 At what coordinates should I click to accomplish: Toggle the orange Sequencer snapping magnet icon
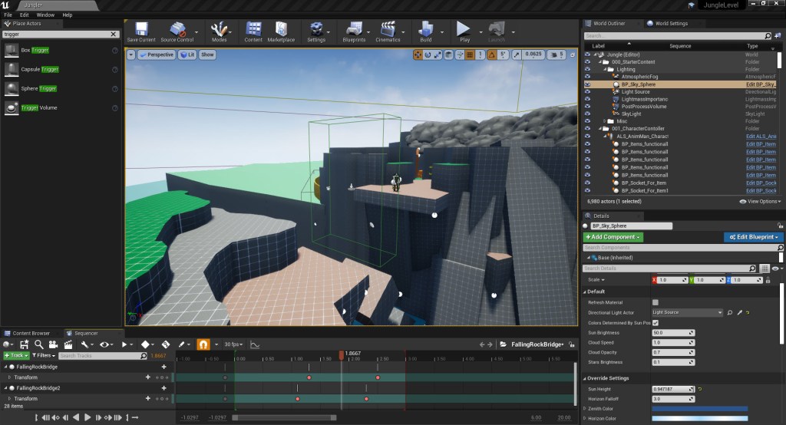coord(203,344)
